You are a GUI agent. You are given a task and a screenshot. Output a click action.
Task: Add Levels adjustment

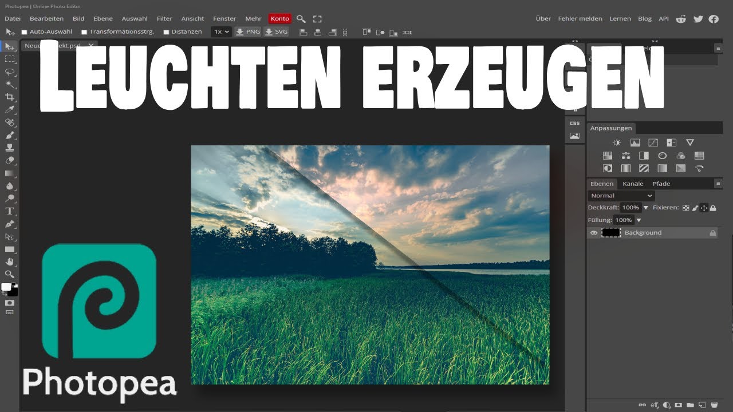point(635,142)
